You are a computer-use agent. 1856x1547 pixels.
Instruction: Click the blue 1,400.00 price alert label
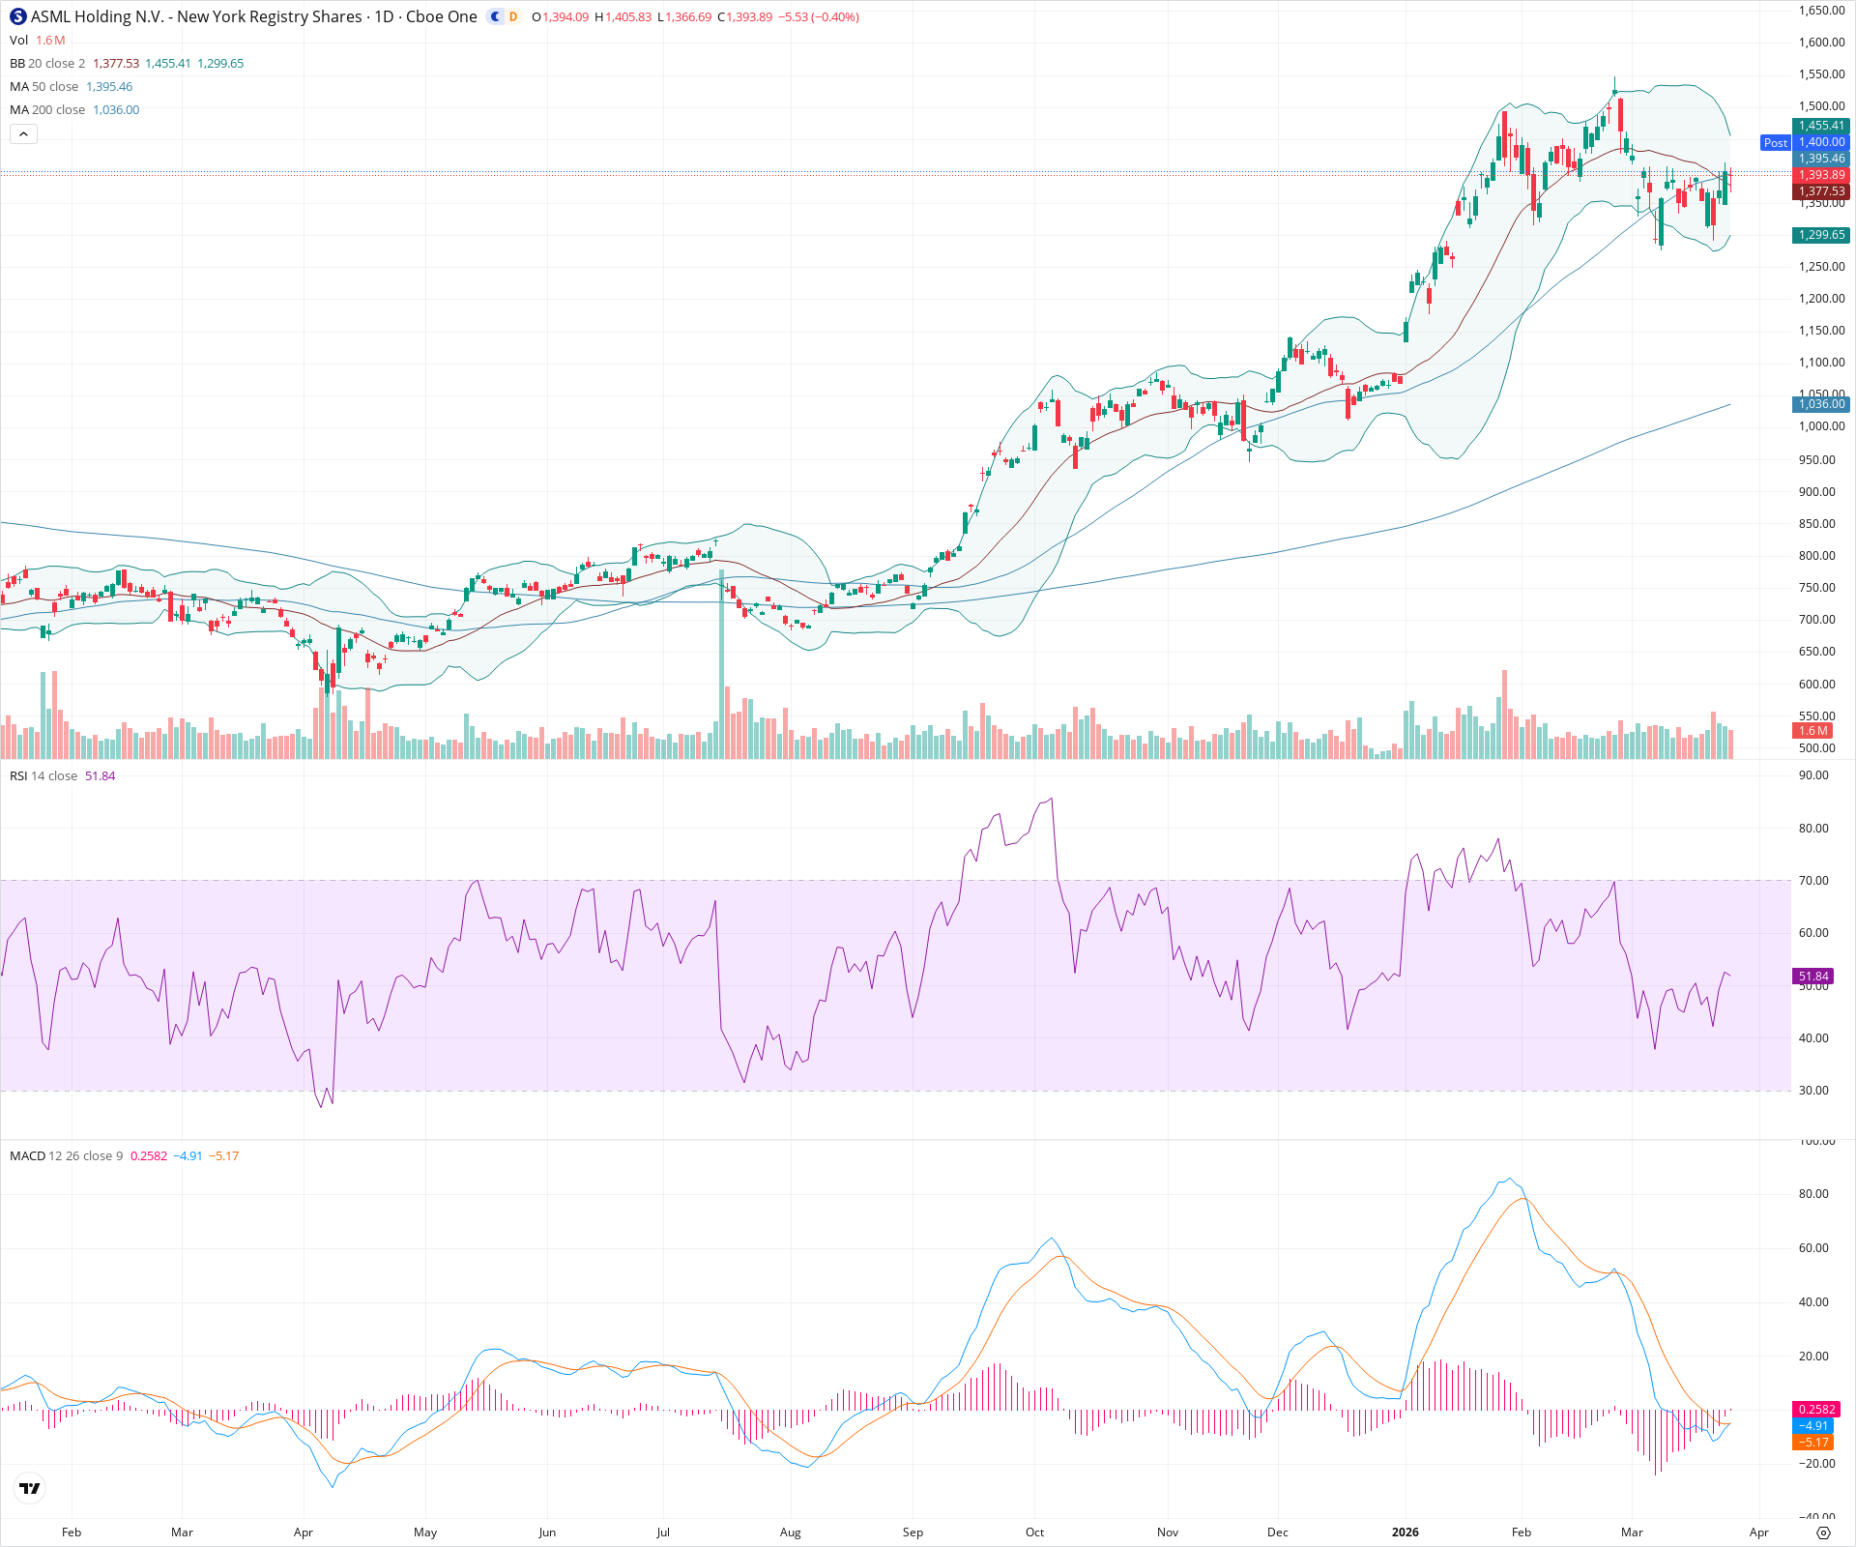point(1821,142)
